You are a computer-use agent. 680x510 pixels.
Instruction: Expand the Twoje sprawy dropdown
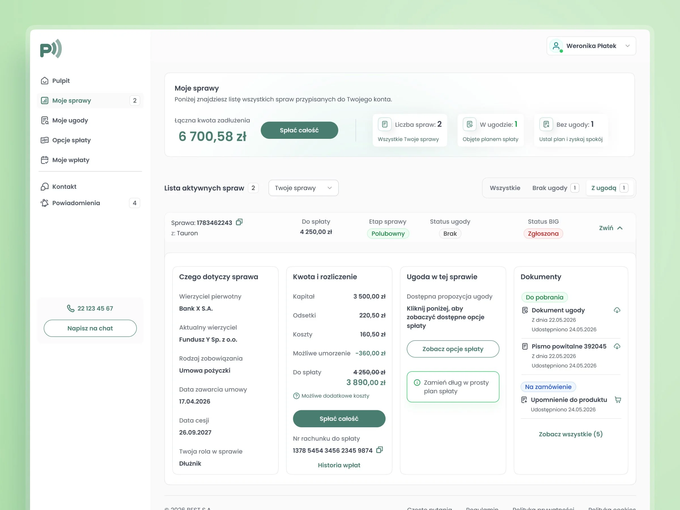pos(303,188)
